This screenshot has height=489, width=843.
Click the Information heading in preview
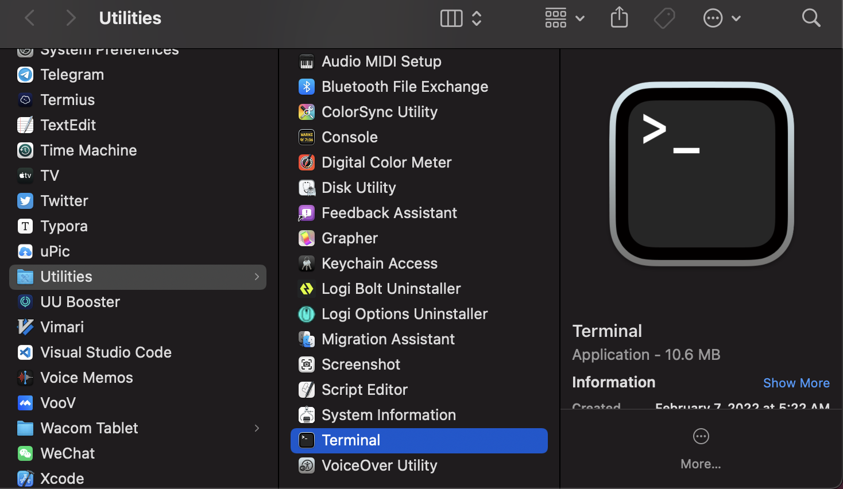(613, 382)
